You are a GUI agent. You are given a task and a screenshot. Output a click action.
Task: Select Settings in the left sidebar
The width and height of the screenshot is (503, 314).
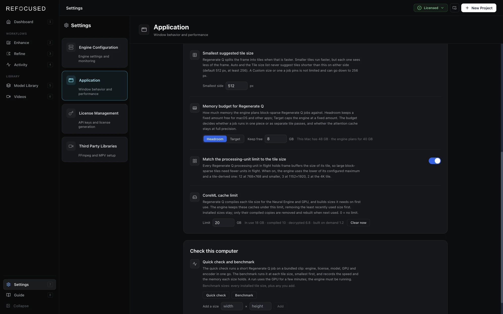(x=29, y=284)
